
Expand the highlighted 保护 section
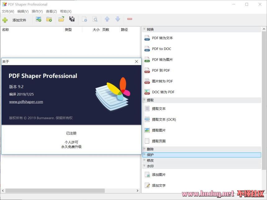[x=144, y=155]
